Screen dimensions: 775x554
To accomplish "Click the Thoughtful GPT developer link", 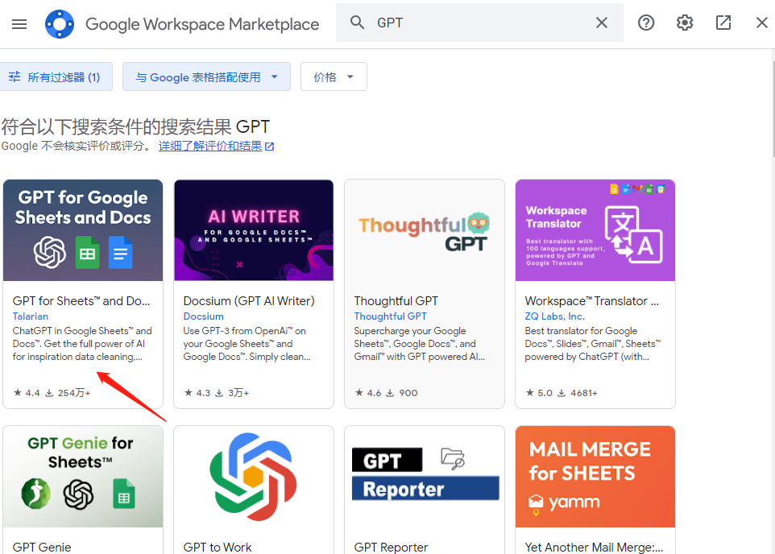I will coord(390,316).
